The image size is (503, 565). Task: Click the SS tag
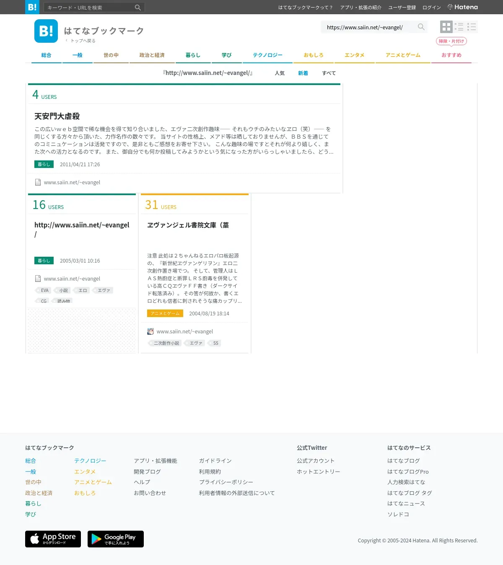[215, 343]
